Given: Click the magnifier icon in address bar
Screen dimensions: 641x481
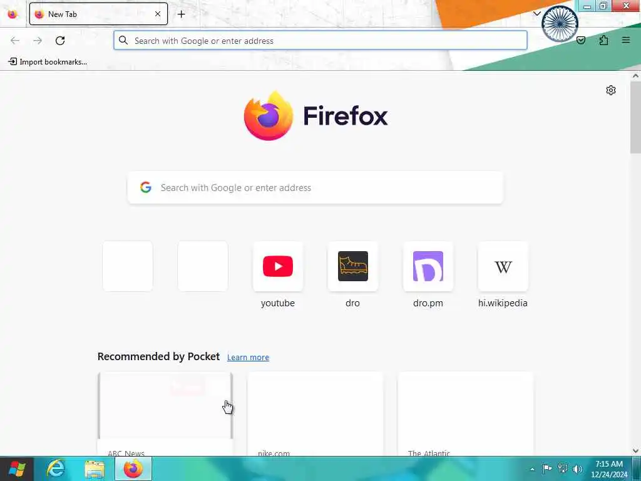Looking at the screenshot, I should coord(123,40).
